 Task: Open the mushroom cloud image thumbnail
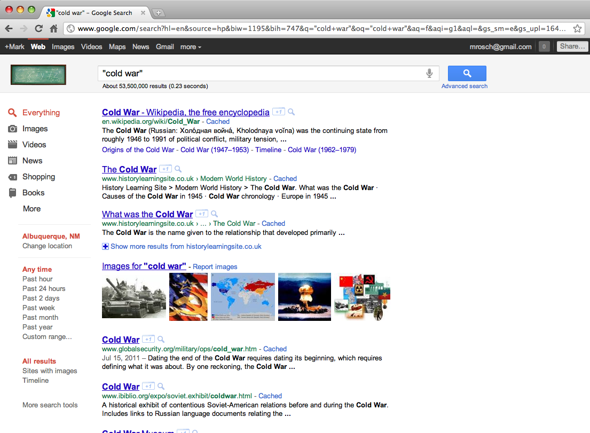click(304, 297)
